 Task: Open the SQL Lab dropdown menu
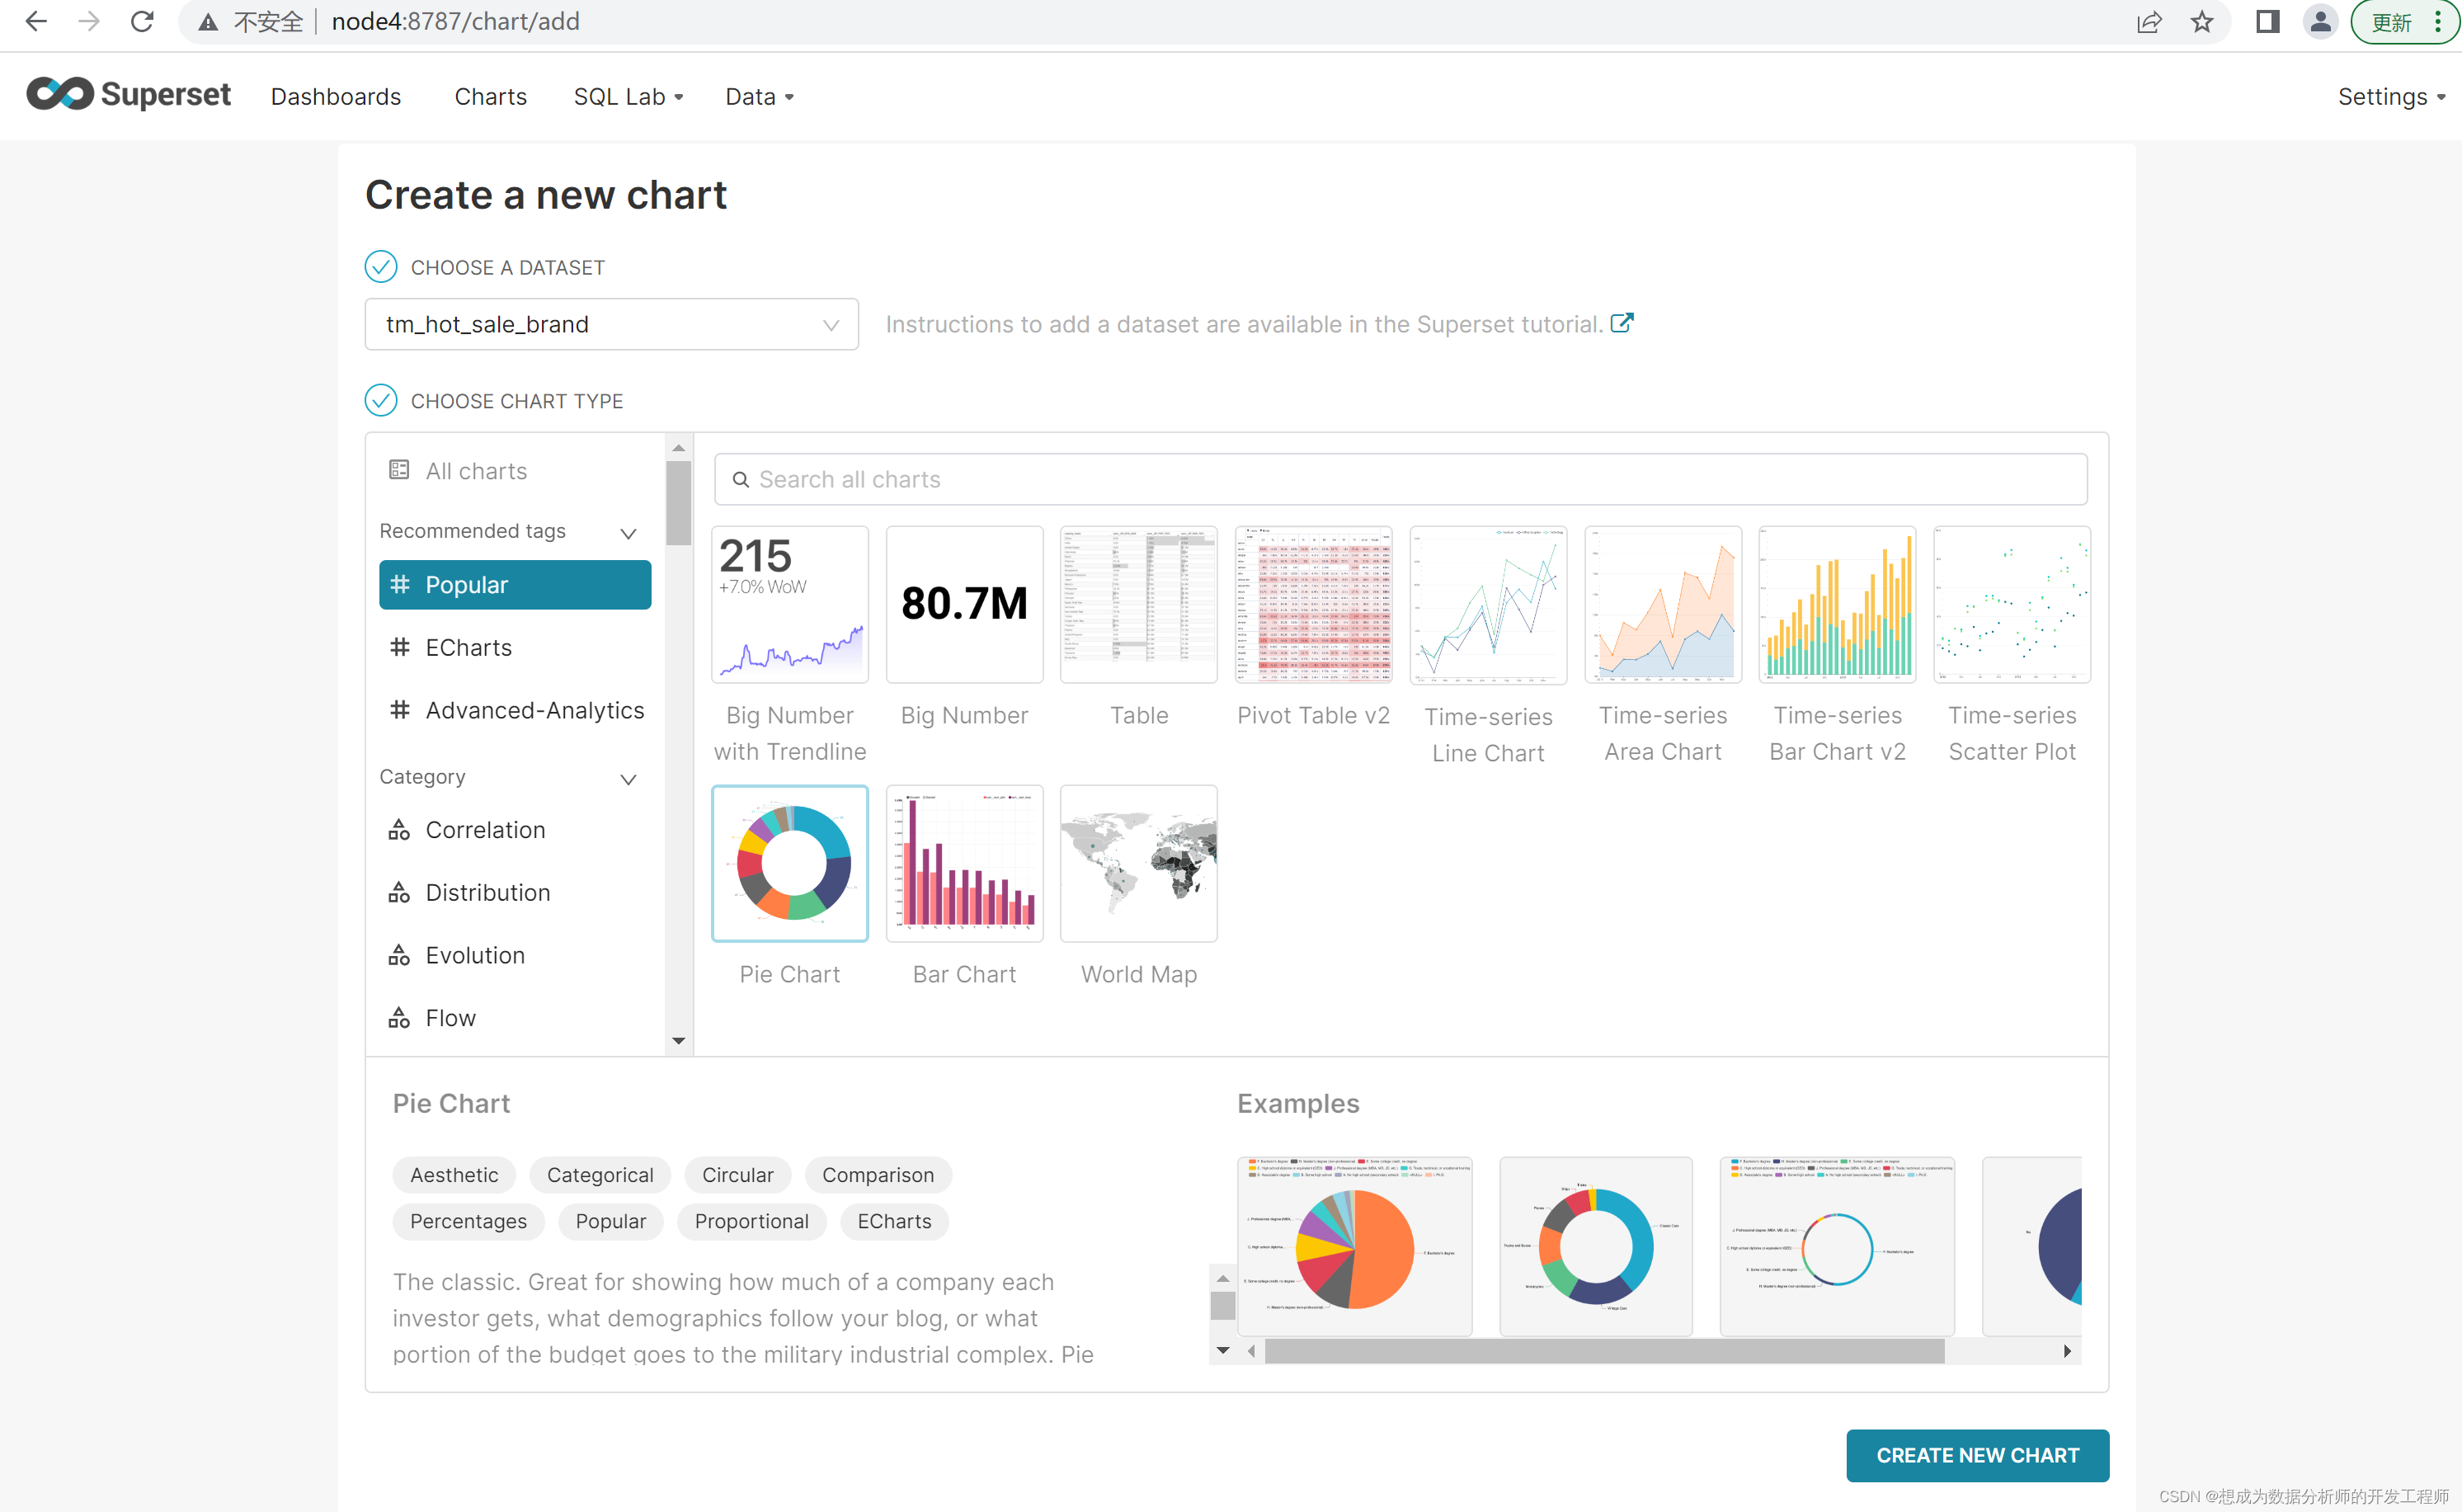pos(628,97)
